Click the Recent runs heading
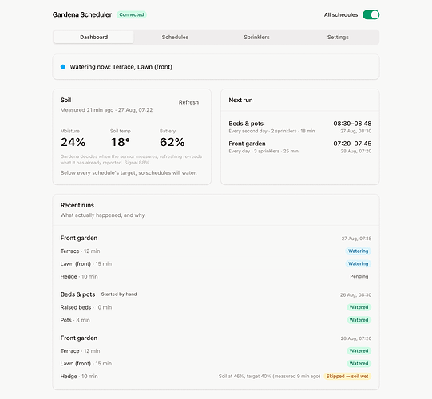This screenshot has height=399, width=432. [x=77, y=205]
